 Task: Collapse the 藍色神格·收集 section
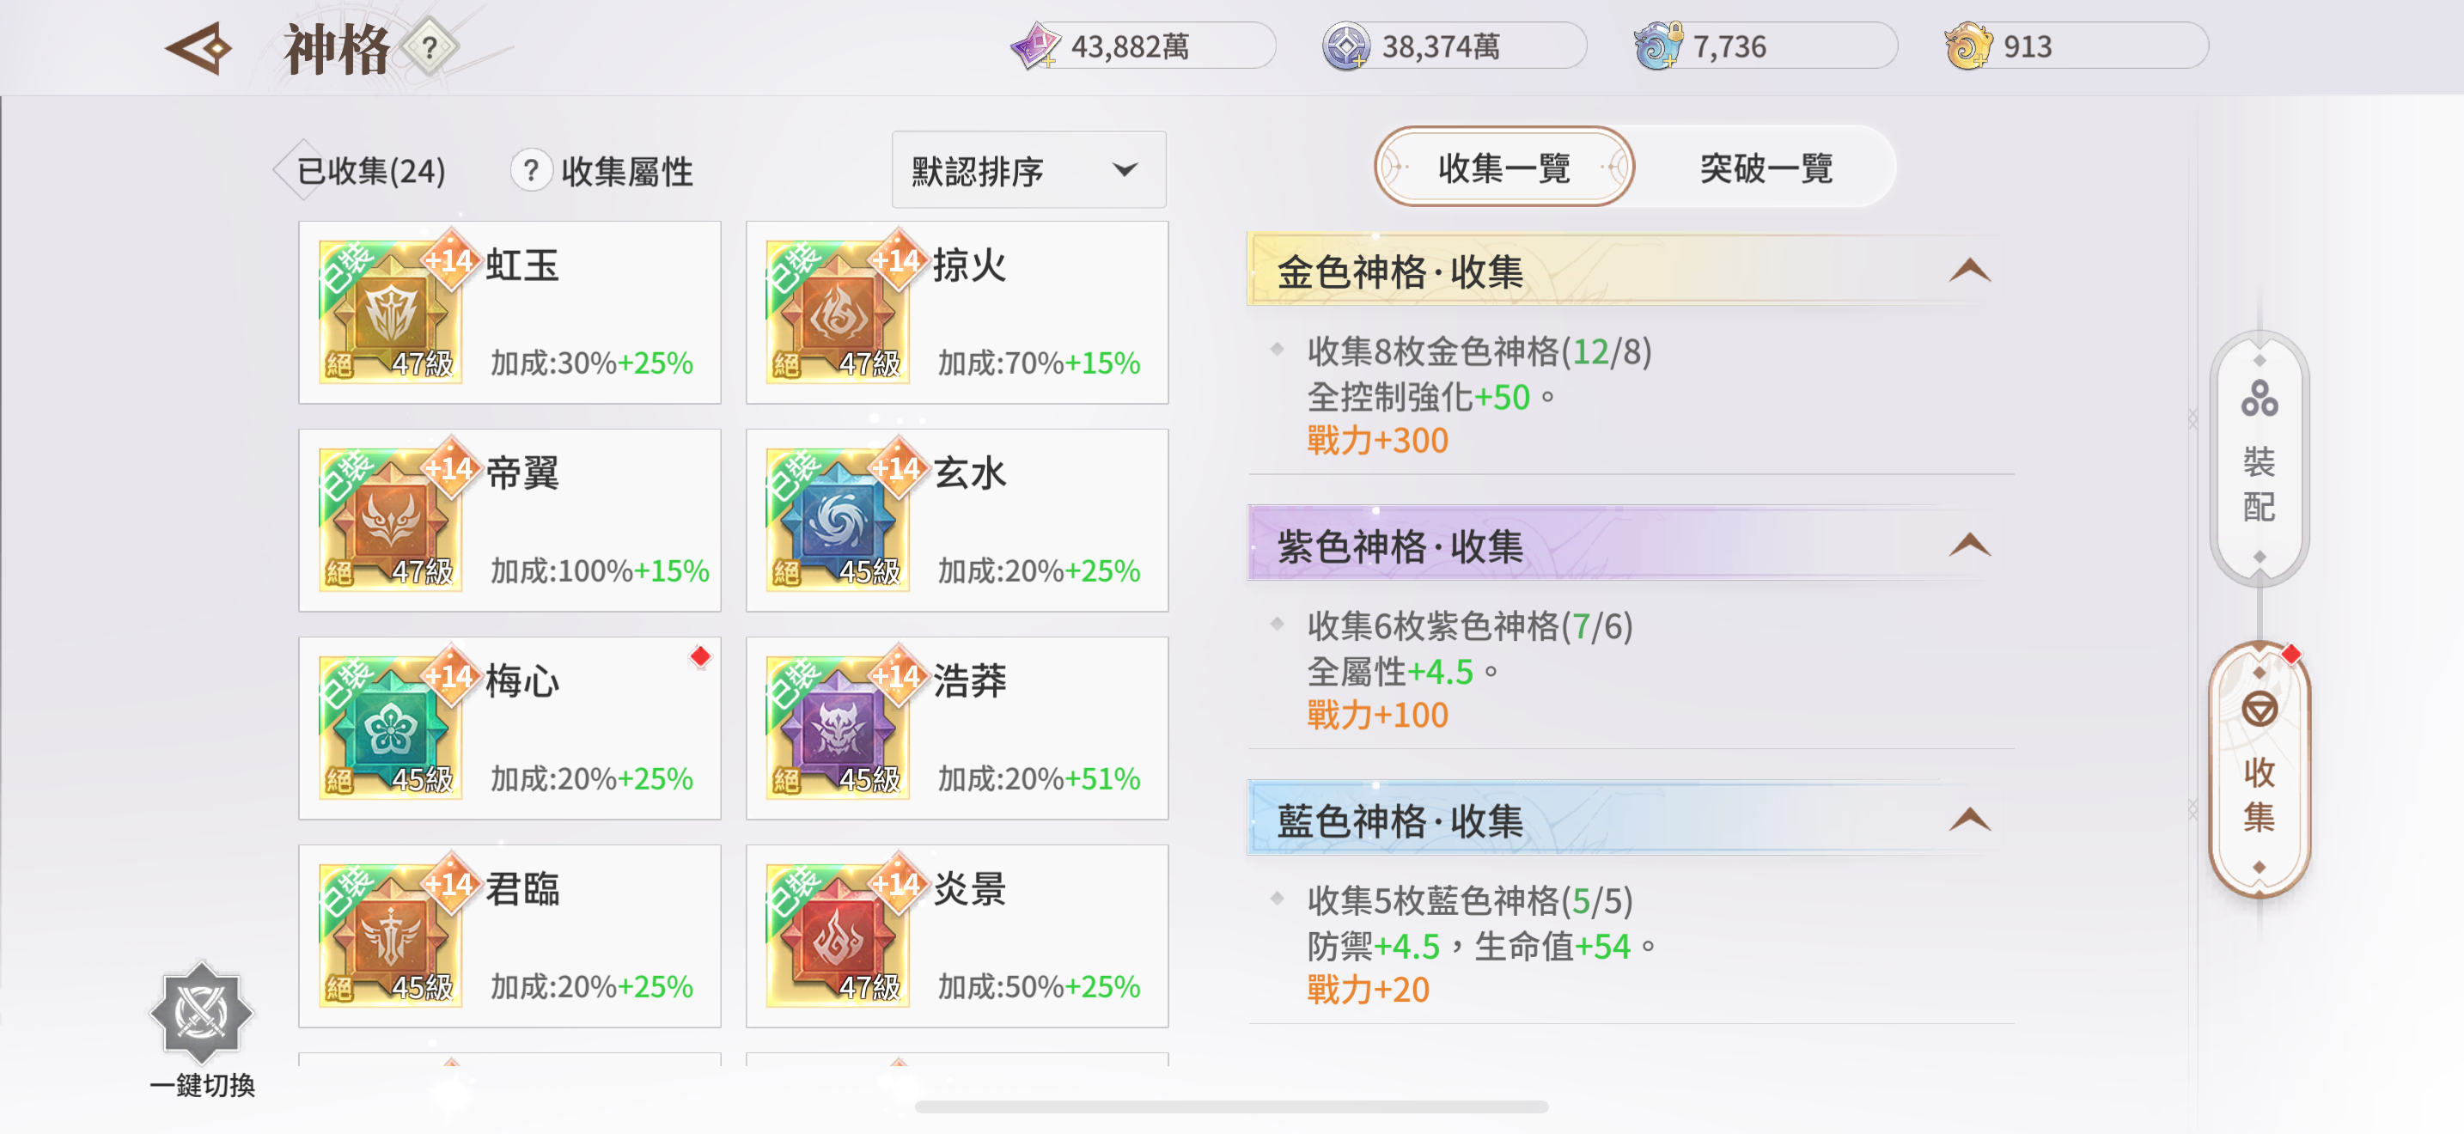click(x=1968, y=820)
